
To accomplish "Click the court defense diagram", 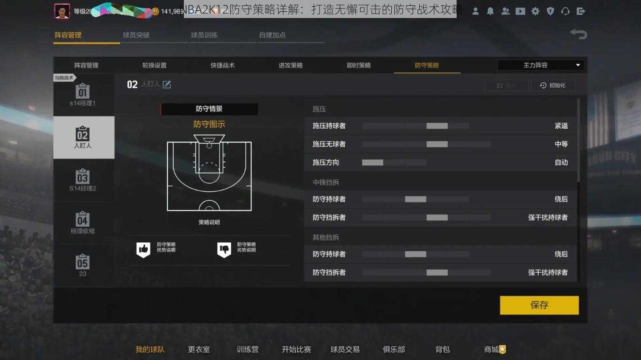I will (209, 173).
